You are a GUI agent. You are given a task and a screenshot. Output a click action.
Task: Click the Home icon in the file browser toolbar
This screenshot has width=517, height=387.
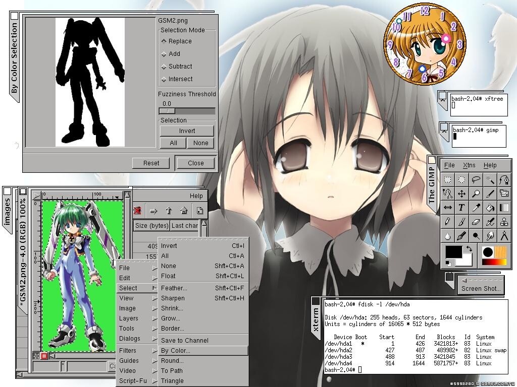click(x=184, y=211)
